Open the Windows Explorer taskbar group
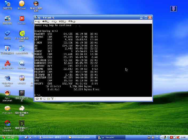 pyautogui.click(x=81, y=138)
